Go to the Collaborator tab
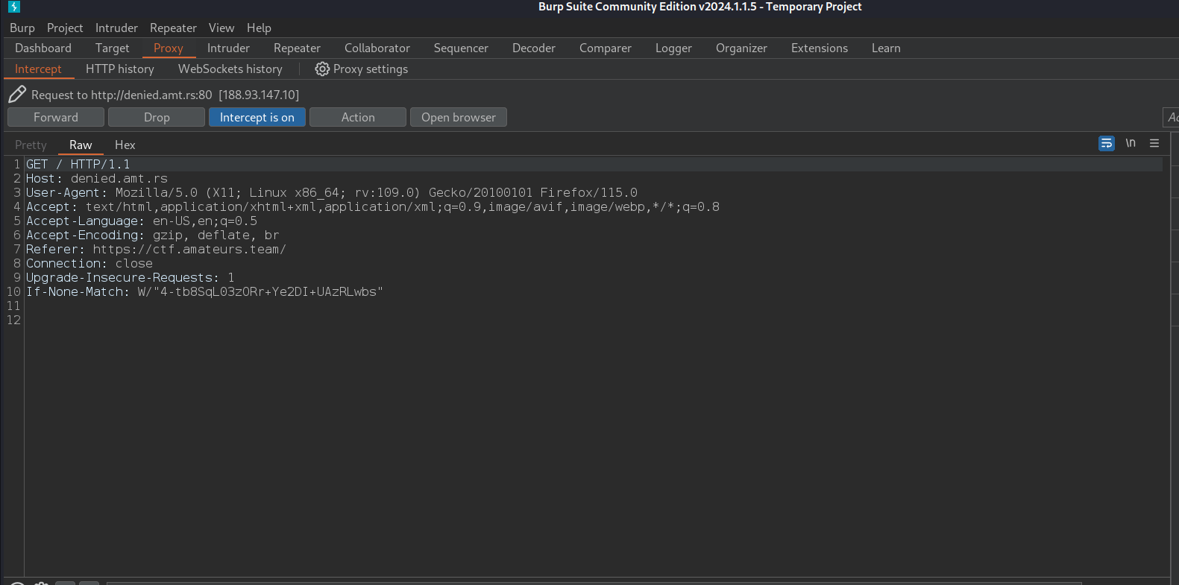Viewport: 1179px width, 585px height. [x=377, y=48]
